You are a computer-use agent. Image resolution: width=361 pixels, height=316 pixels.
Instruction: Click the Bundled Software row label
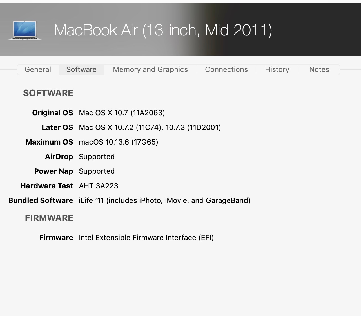tap(41, 200)
